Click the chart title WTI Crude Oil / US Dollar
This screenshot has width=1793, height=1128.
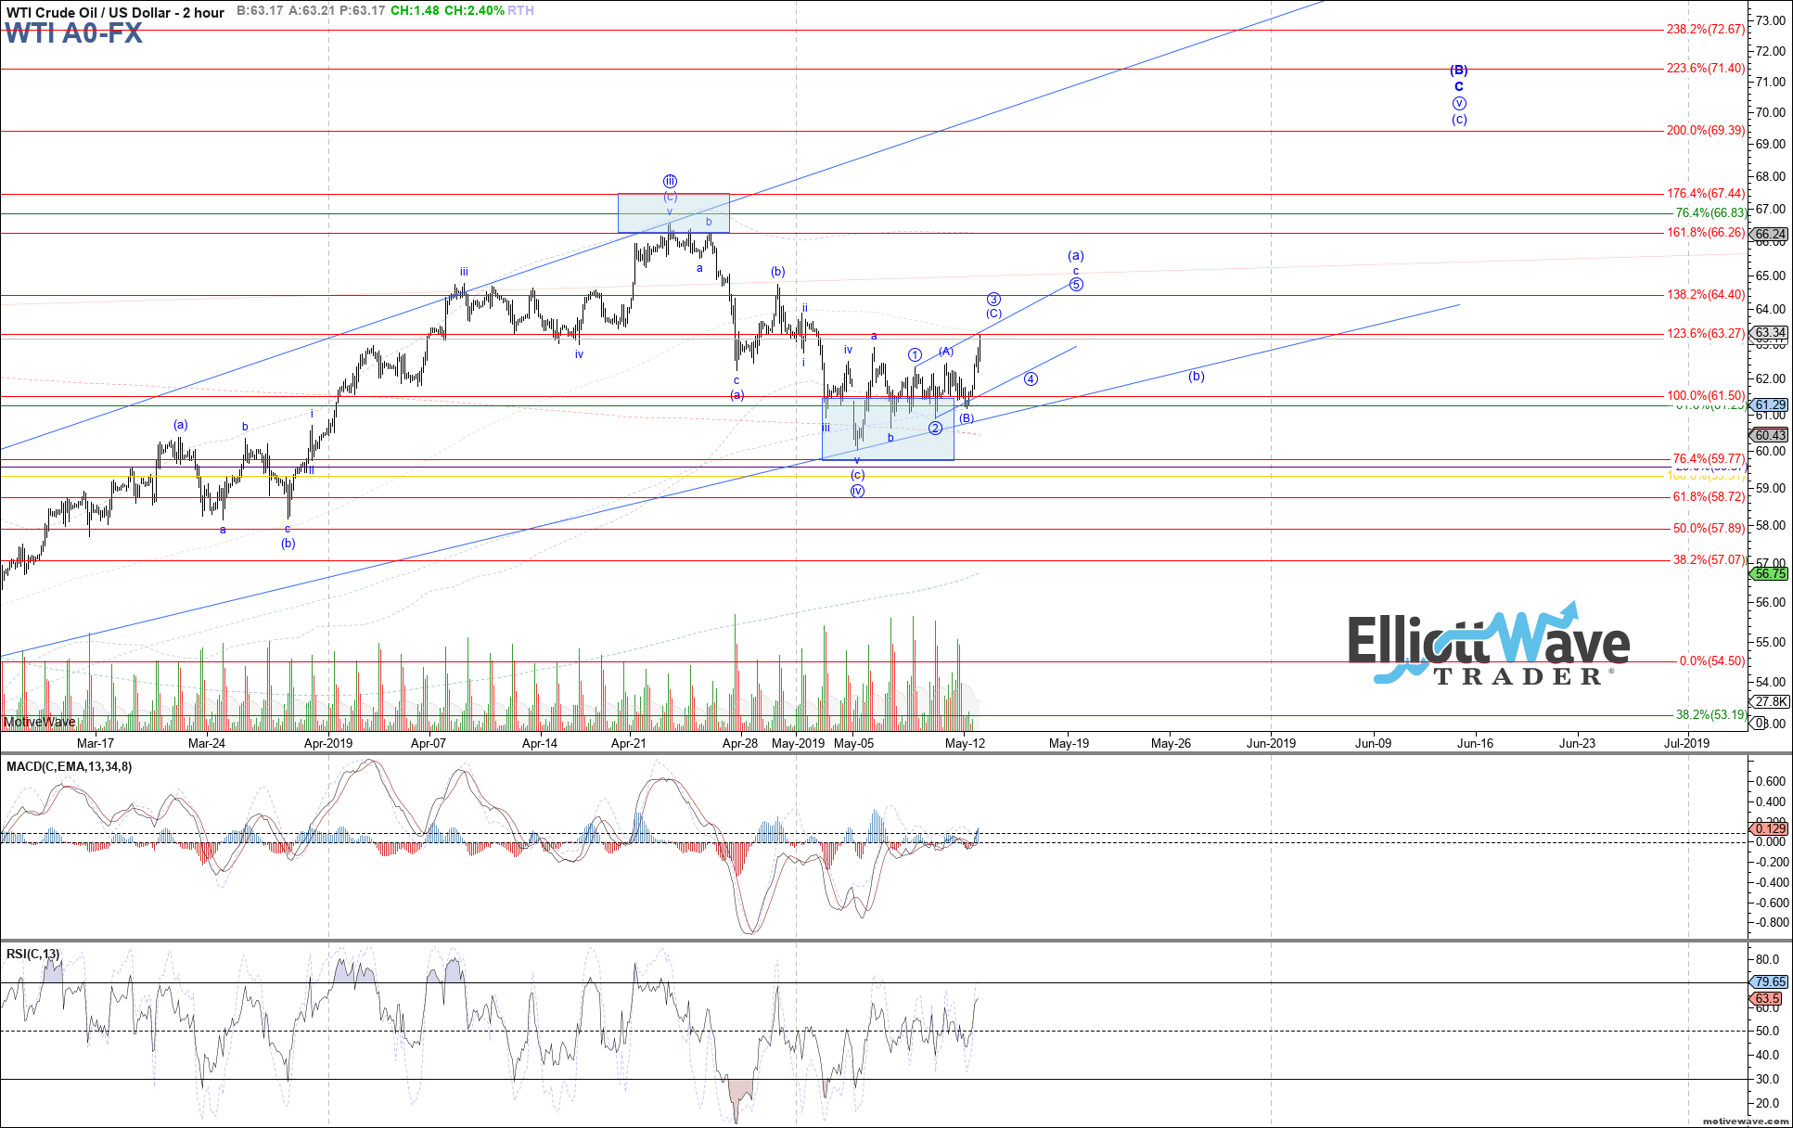tap(115, 12)
